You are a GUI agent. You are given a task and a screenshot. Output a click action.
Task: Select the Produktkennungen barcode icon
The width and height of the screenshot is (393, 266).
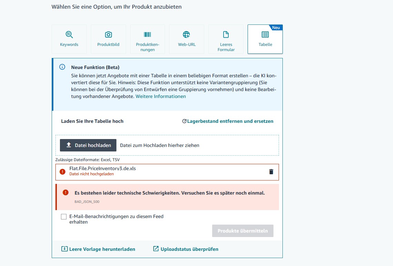147,35
